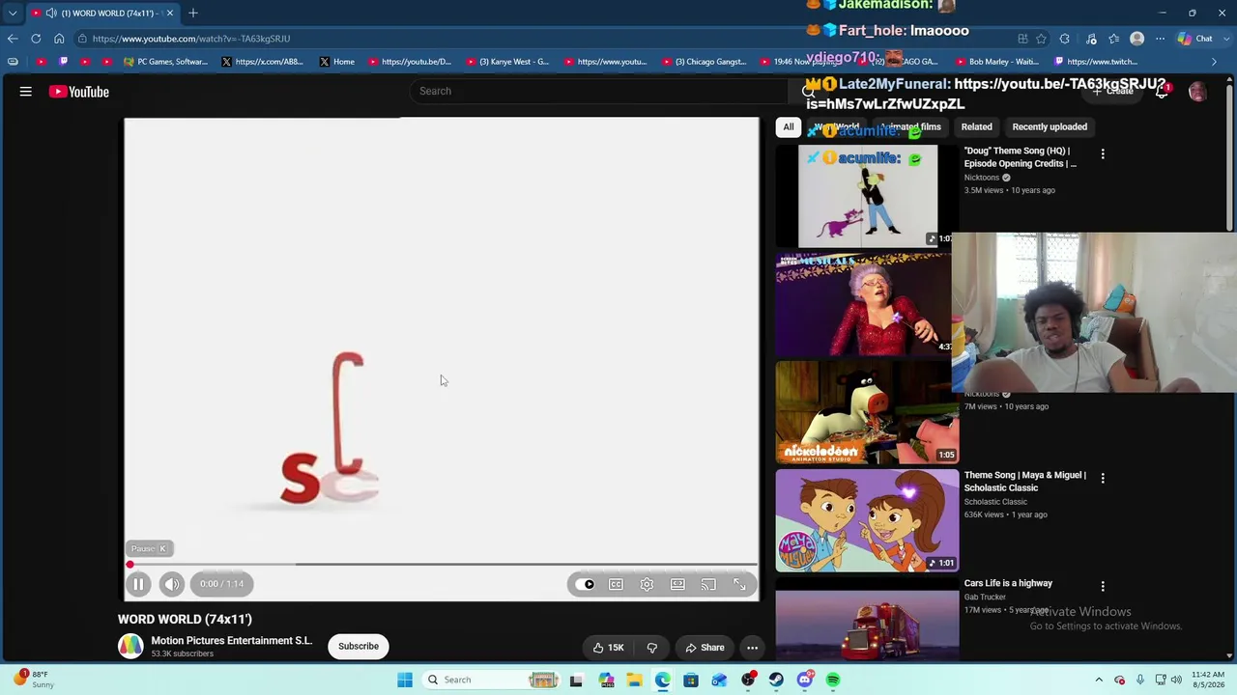Close the WORD WORLD browser tab

click(169, 13)
